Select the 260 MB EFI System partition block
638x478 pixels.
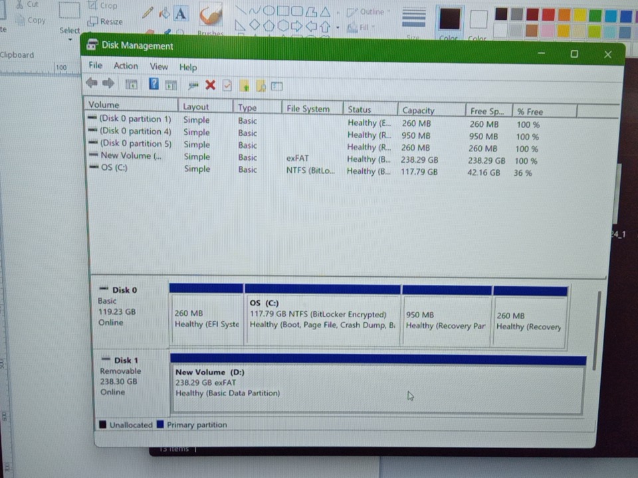tap(206, 315)
